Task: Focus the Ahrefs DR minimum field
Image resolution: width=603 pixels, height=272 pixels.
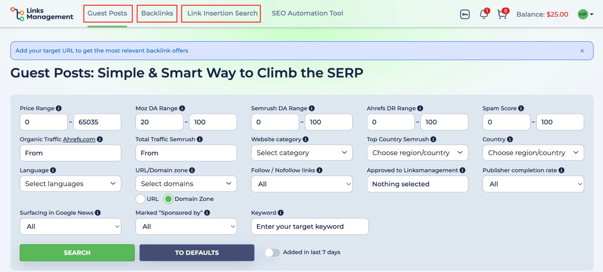Action: pos(391,122)
